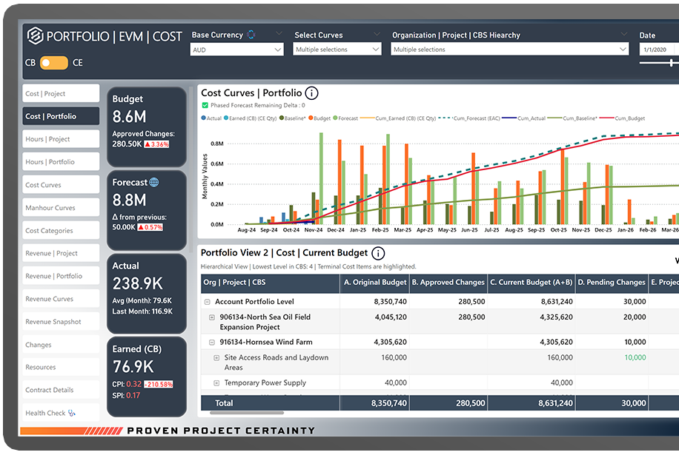Collapse the Account Portfolio Level row
The image size is (679, 455).
(207, 302)
